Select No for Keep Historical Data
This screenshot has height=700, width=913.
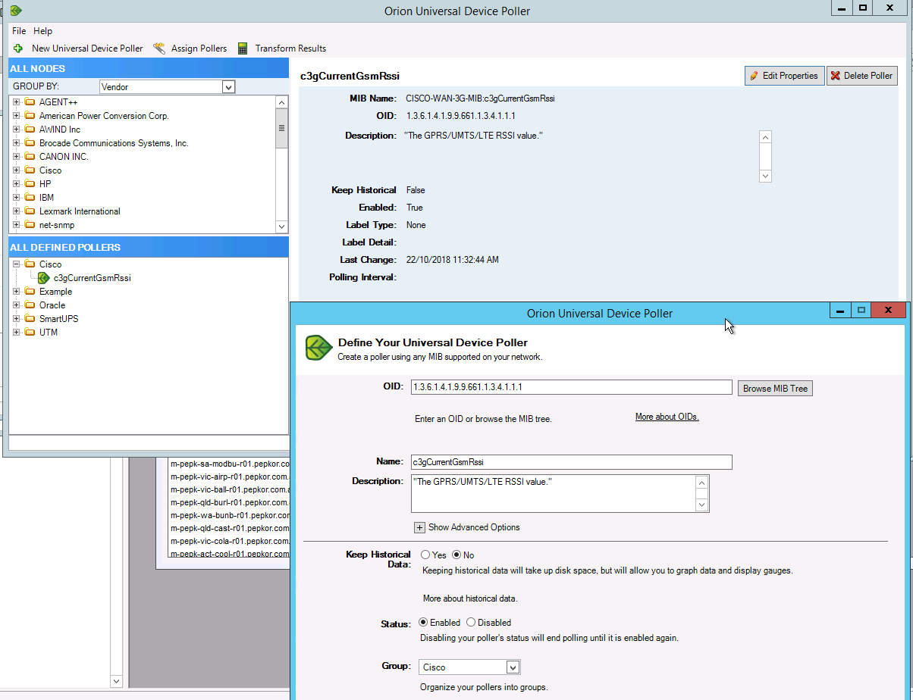point(456,555)
